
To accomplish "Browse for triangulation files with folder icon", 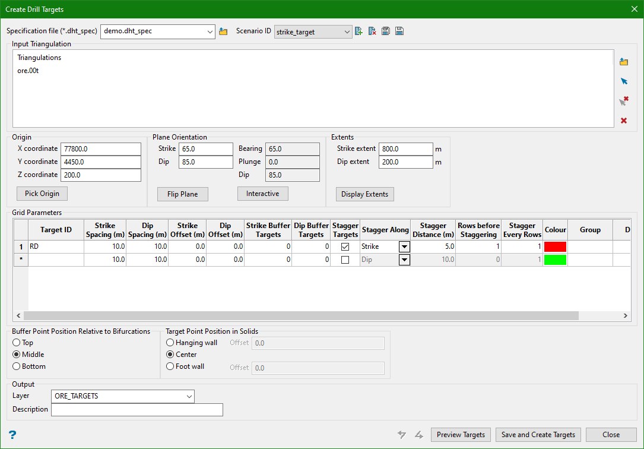I will pos(624,62).
